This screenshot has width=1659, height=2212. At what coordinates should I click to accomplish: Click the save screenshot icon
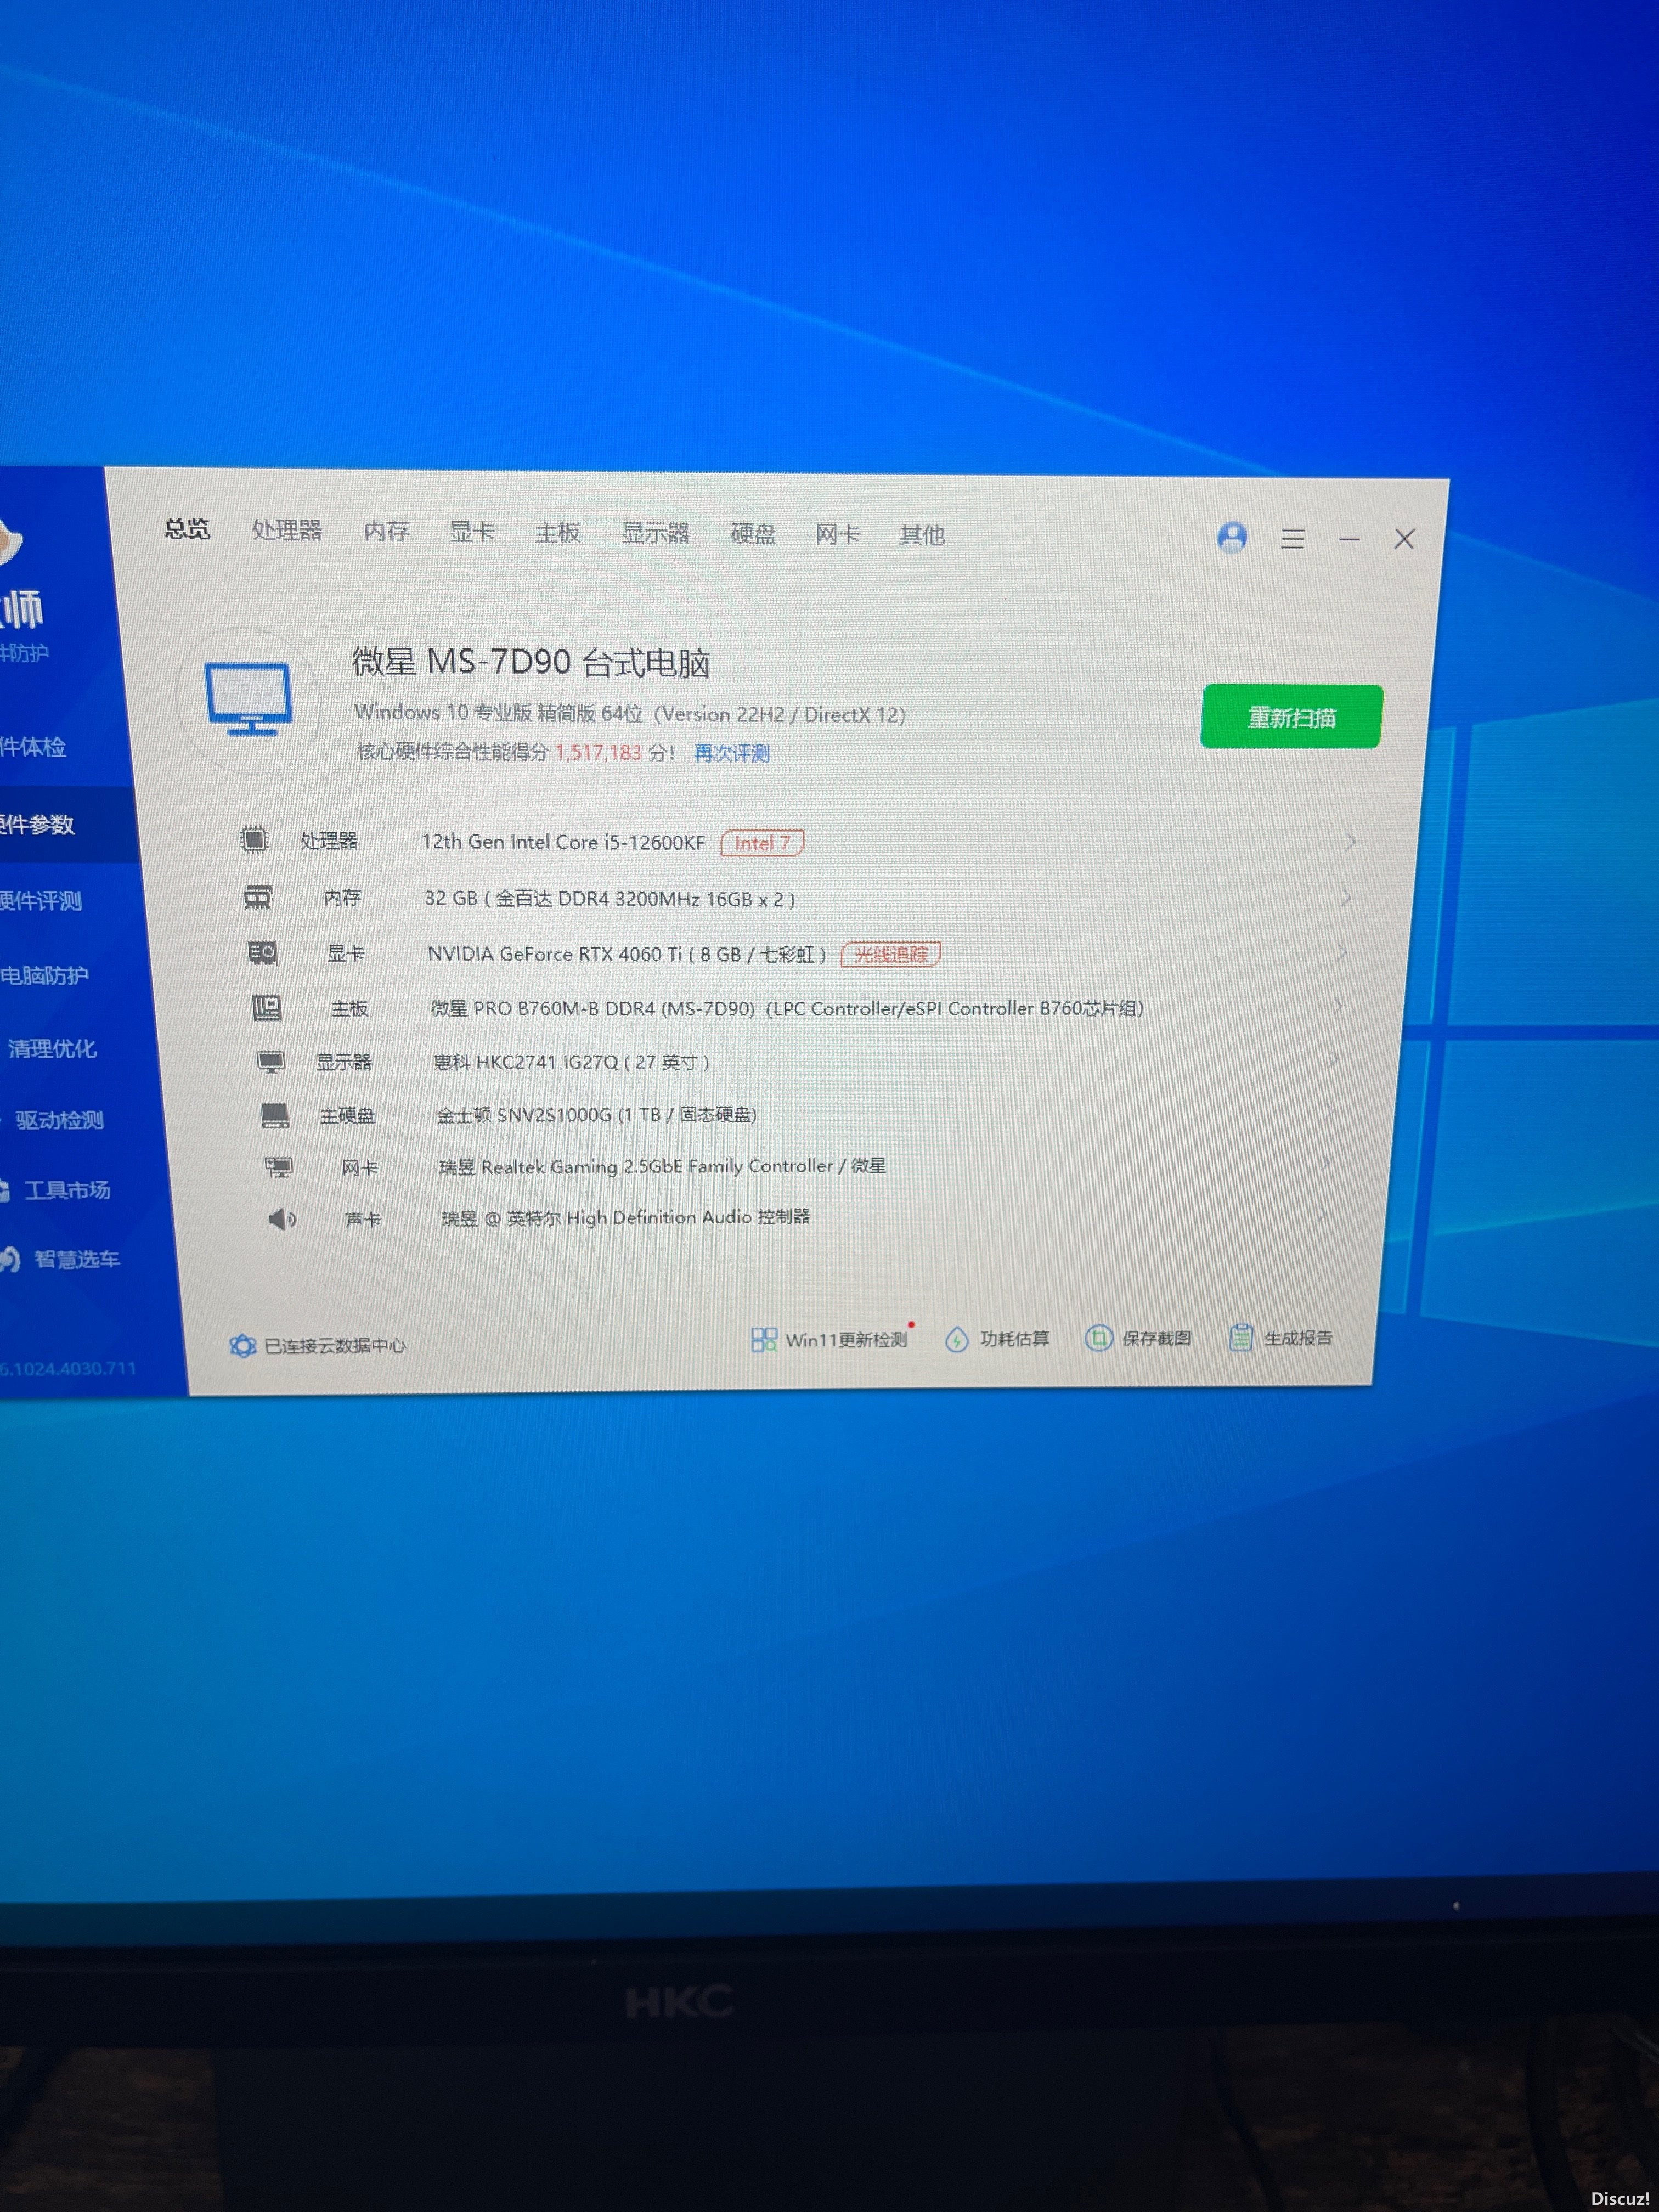(x=1099, y=1338)
